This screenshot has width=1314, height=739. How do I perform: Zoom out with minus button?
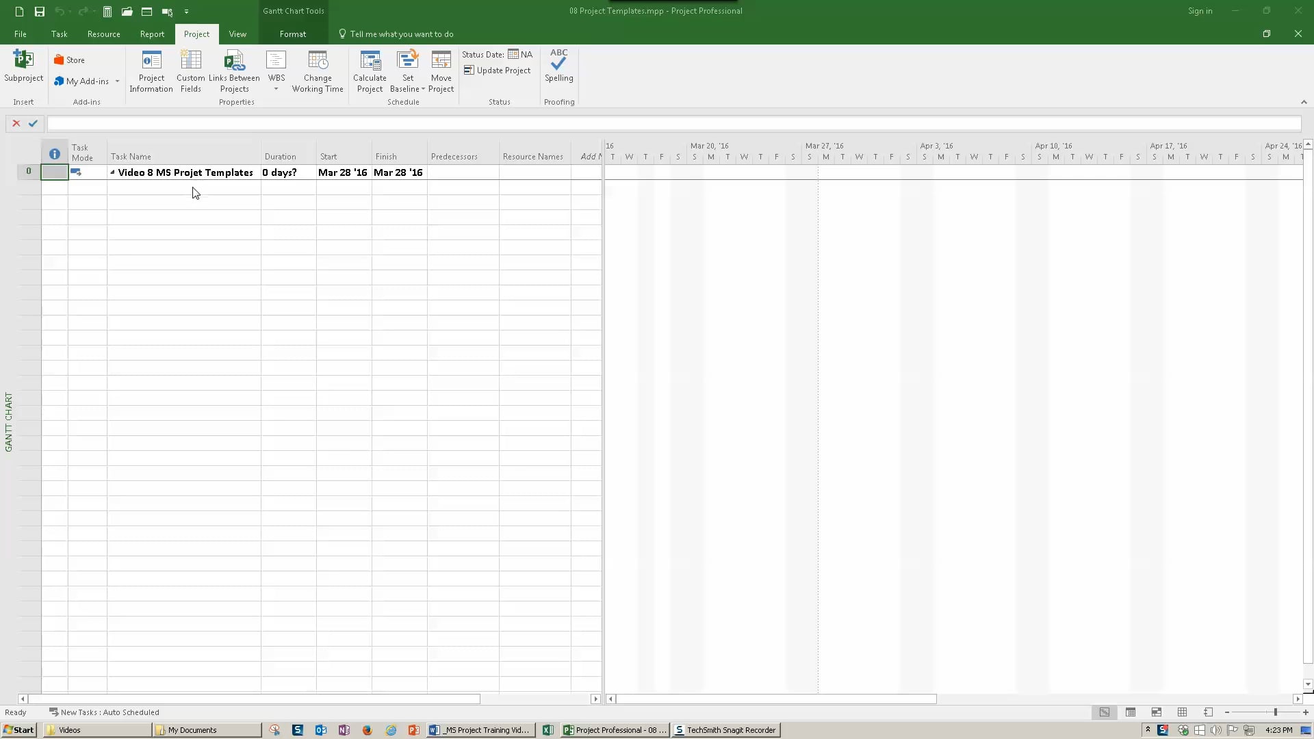1226,712
